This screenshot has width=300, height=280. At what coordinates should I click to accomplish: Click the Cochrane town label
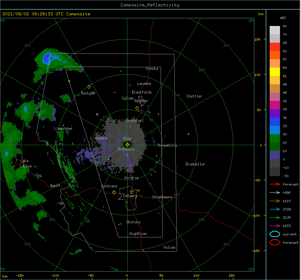coord(109,186)
